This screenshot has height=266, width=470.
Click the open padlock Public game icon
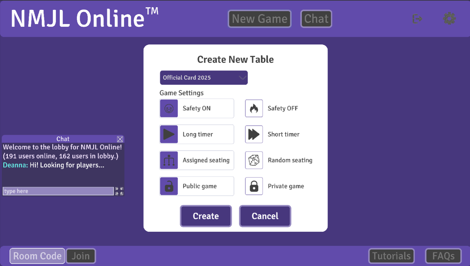169,186
